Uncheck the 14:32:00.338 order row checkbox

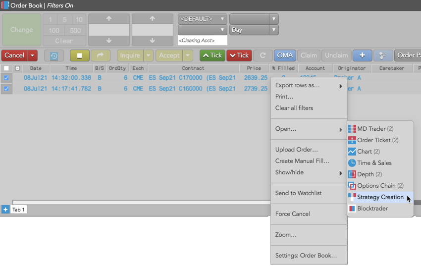pos(6,78)
